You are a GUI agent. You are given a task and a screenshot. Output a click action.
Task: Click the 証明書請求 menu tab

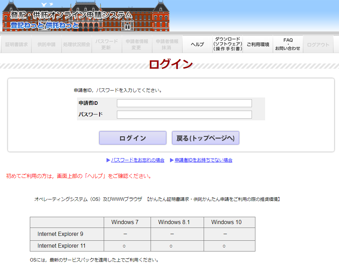tap(16, 44)
